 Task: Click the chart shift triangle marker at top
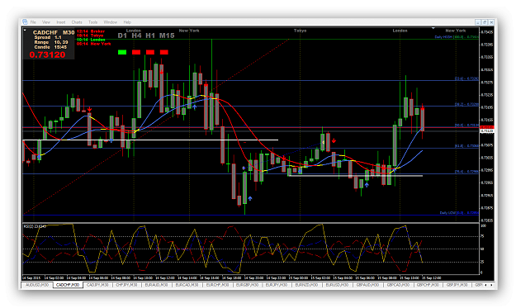(x=433, y=28)
